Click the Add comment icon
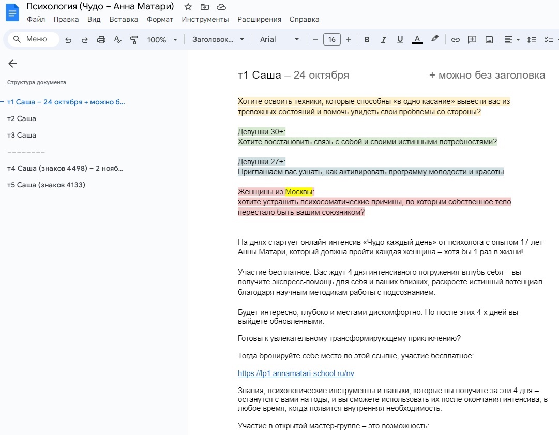Screen dimensions: 559x435 [x=472, y=40]
